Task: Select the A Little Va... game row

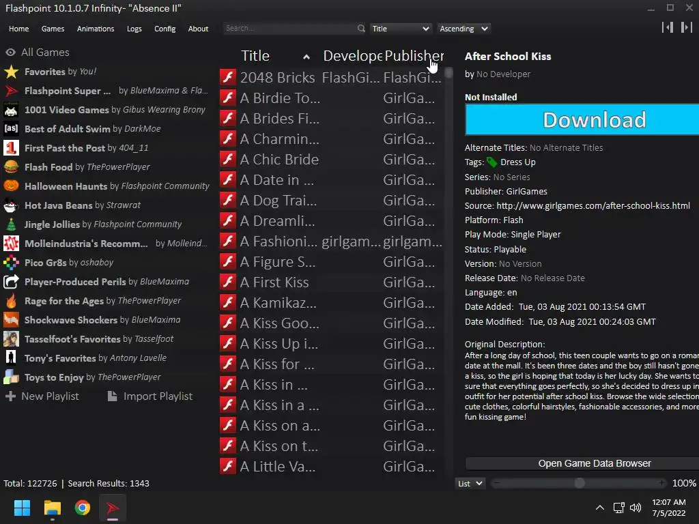Action: coord(331,467)
